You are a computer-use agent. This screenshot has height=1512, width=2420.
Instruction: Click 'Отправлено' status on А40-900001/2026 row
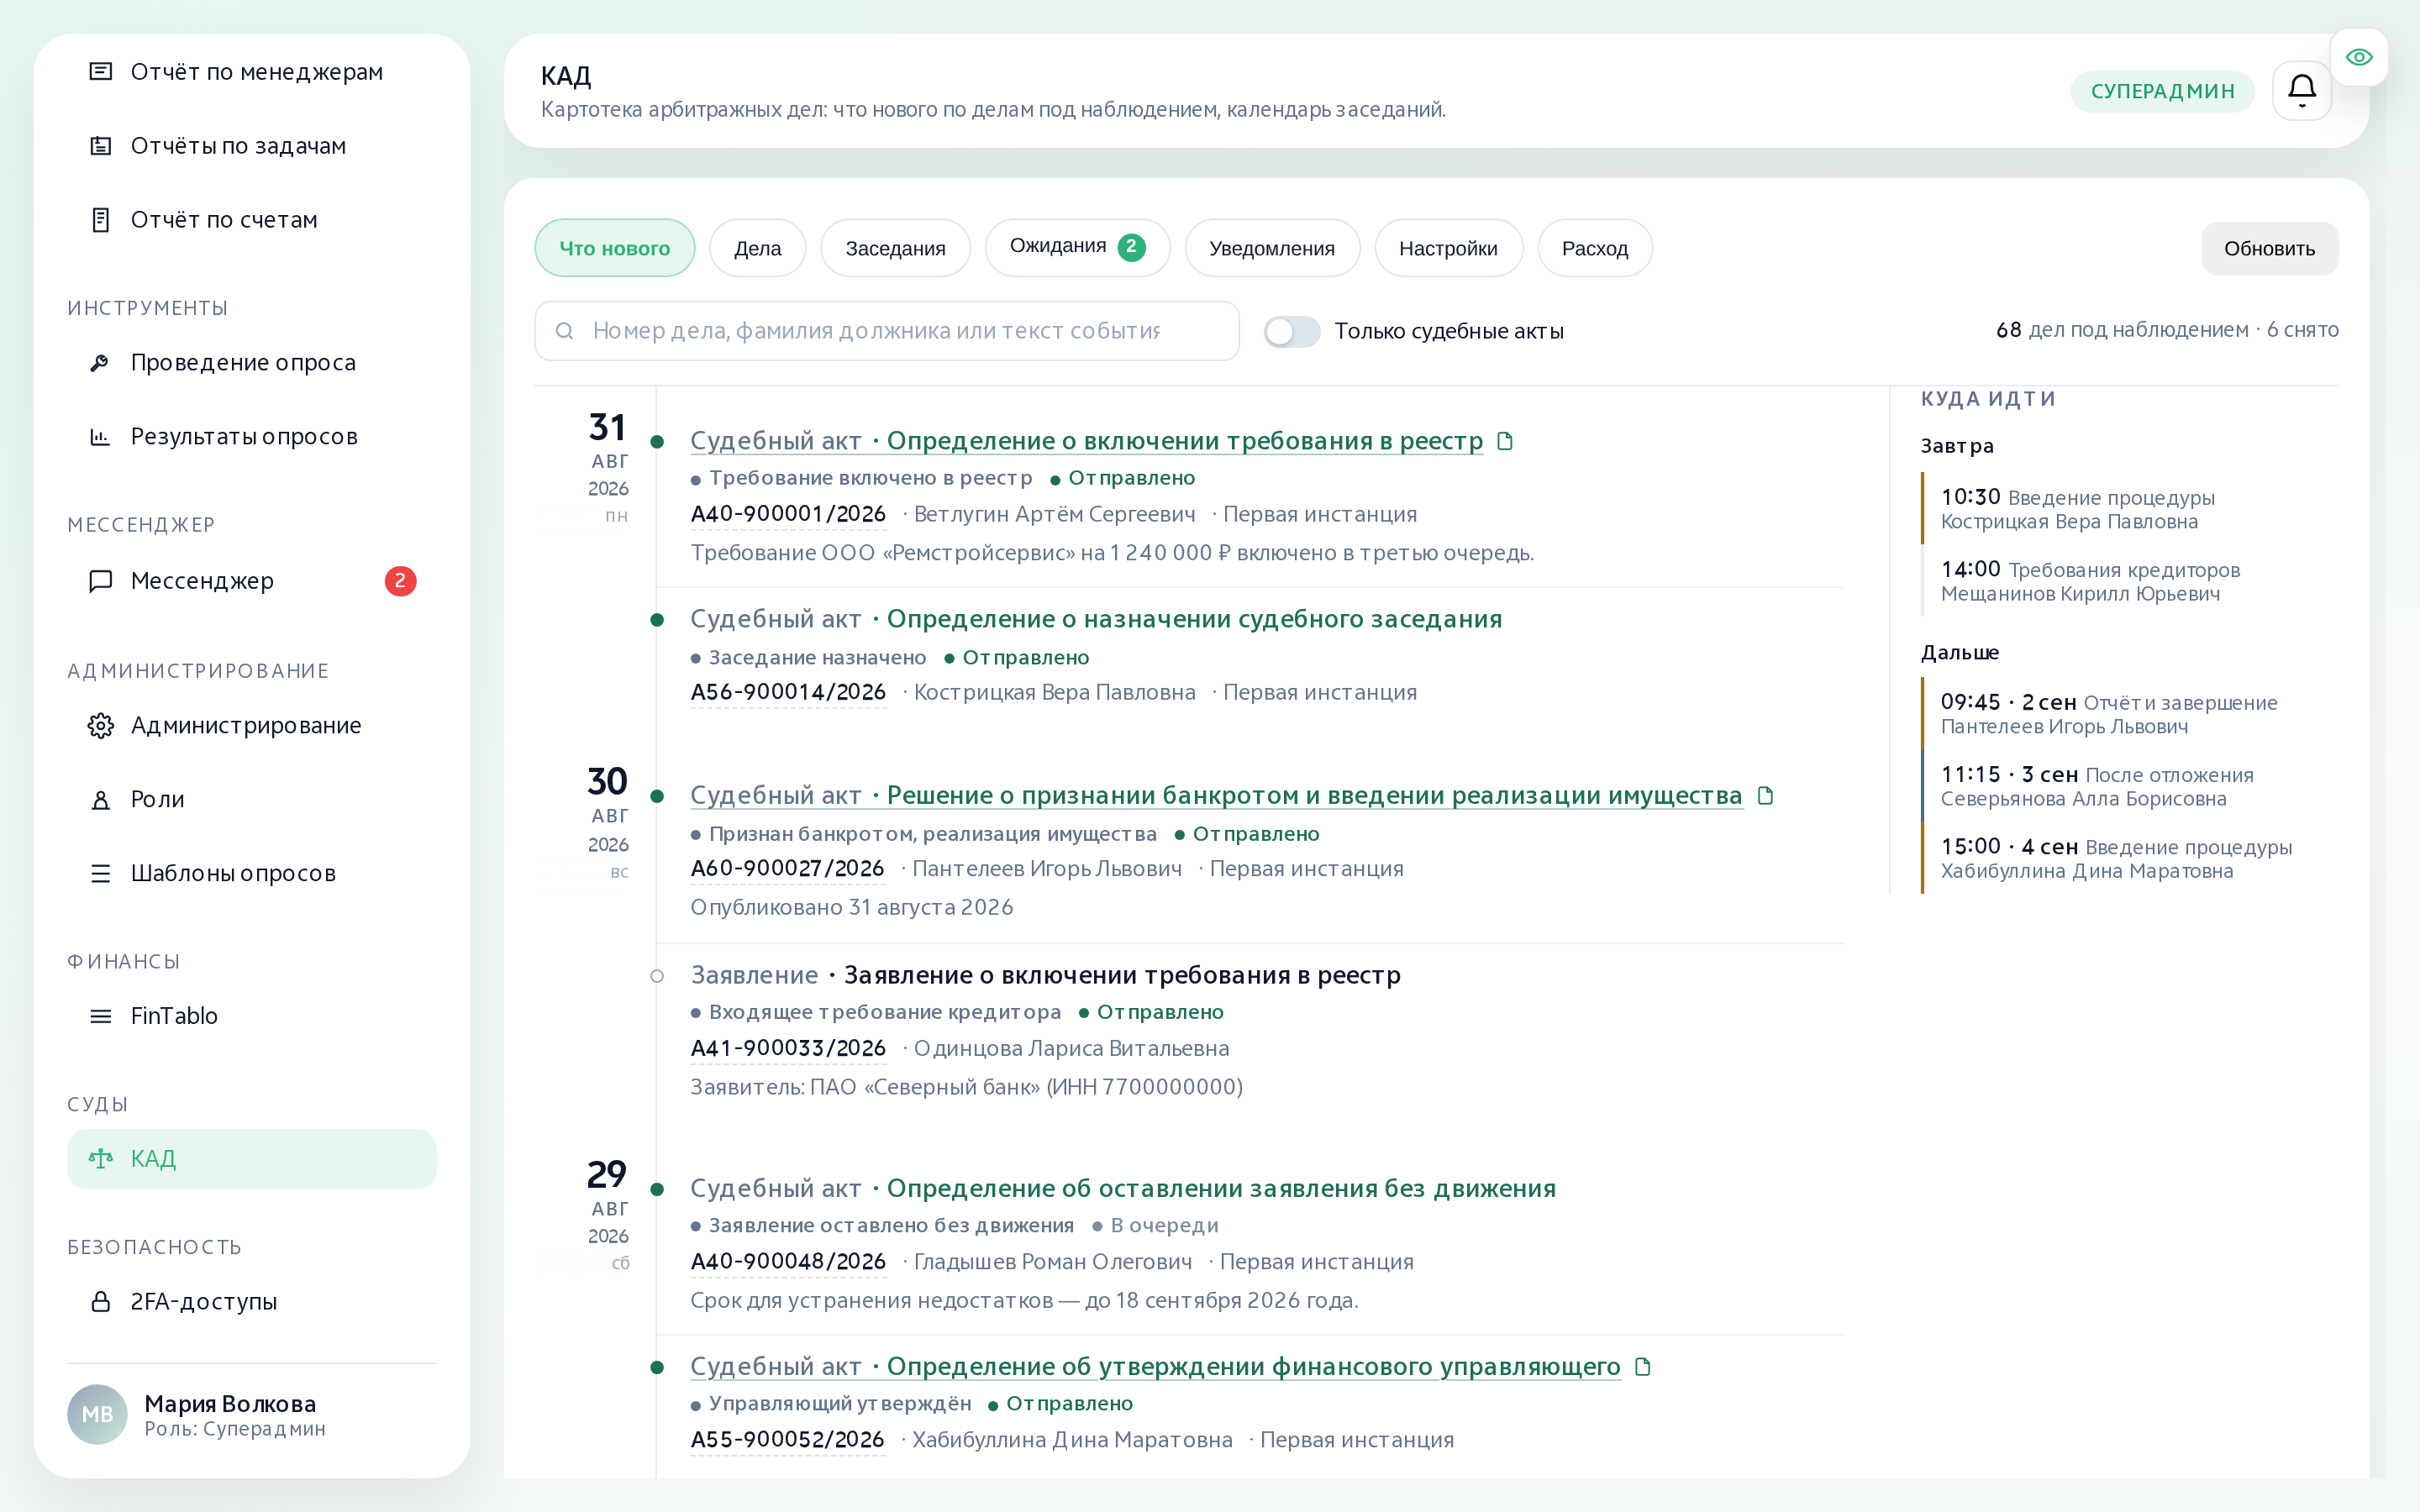1123,478
